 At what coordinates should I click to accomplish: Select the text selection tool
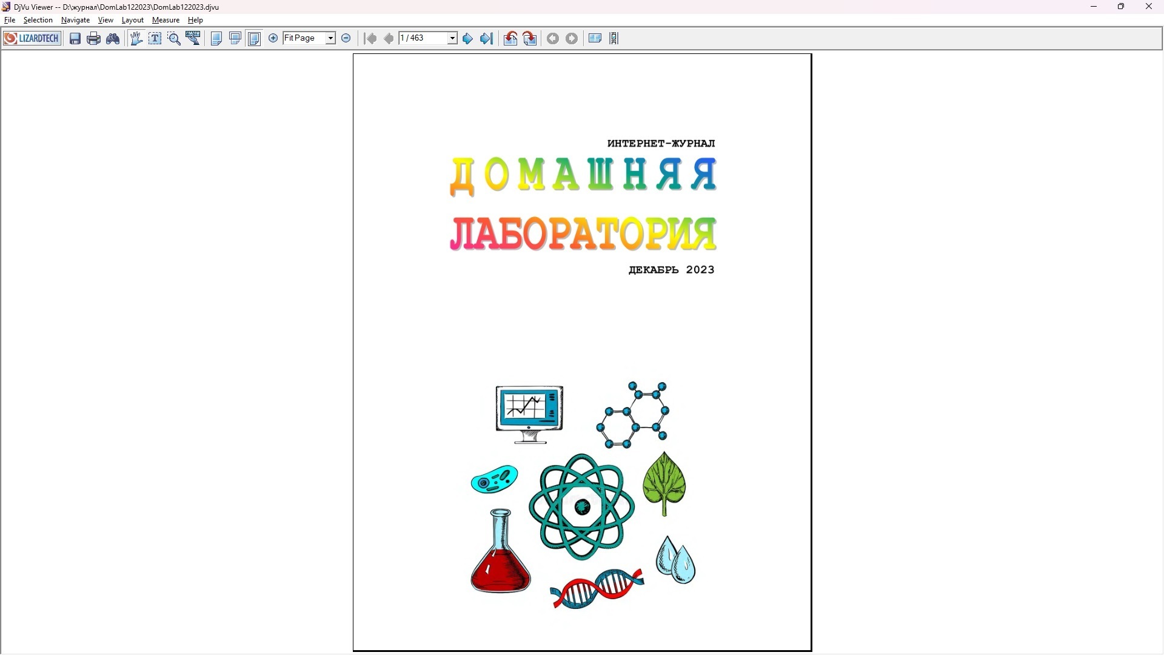click(x=155, y=39)
